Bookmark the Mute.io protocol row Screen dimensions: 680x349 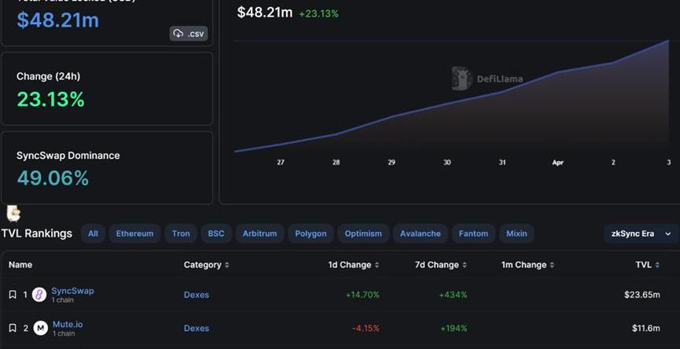13,328
